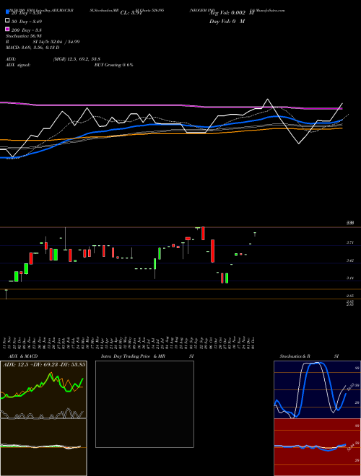Viewport: 361px width, 476px height.
Task: Click the 'Intra Day Trading Price & MR' title
Action: point(133,356)
